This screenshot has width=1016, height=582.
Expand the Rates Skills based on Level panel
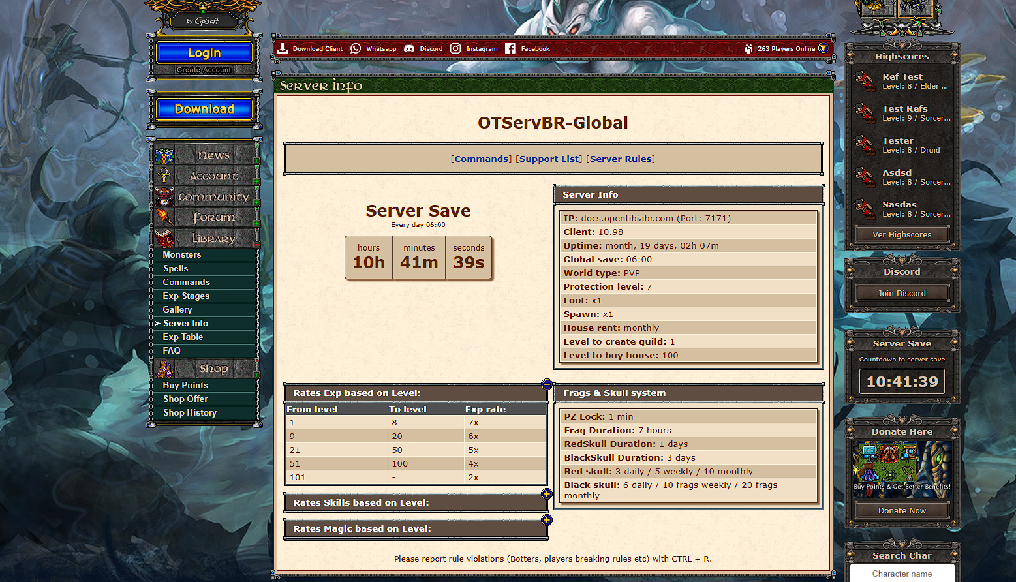[547, 494]
